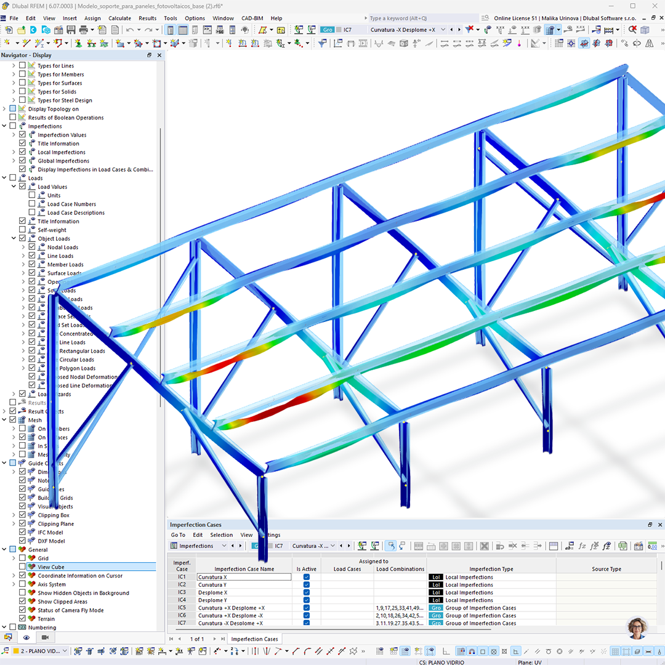Select the Save model icon
Image resolution: width=665 pixels, height=665 pixels.
click(72, 31)
